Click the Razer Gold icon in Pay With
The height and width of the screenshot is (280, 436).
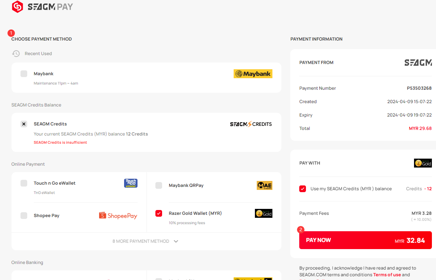coord(423,163)
